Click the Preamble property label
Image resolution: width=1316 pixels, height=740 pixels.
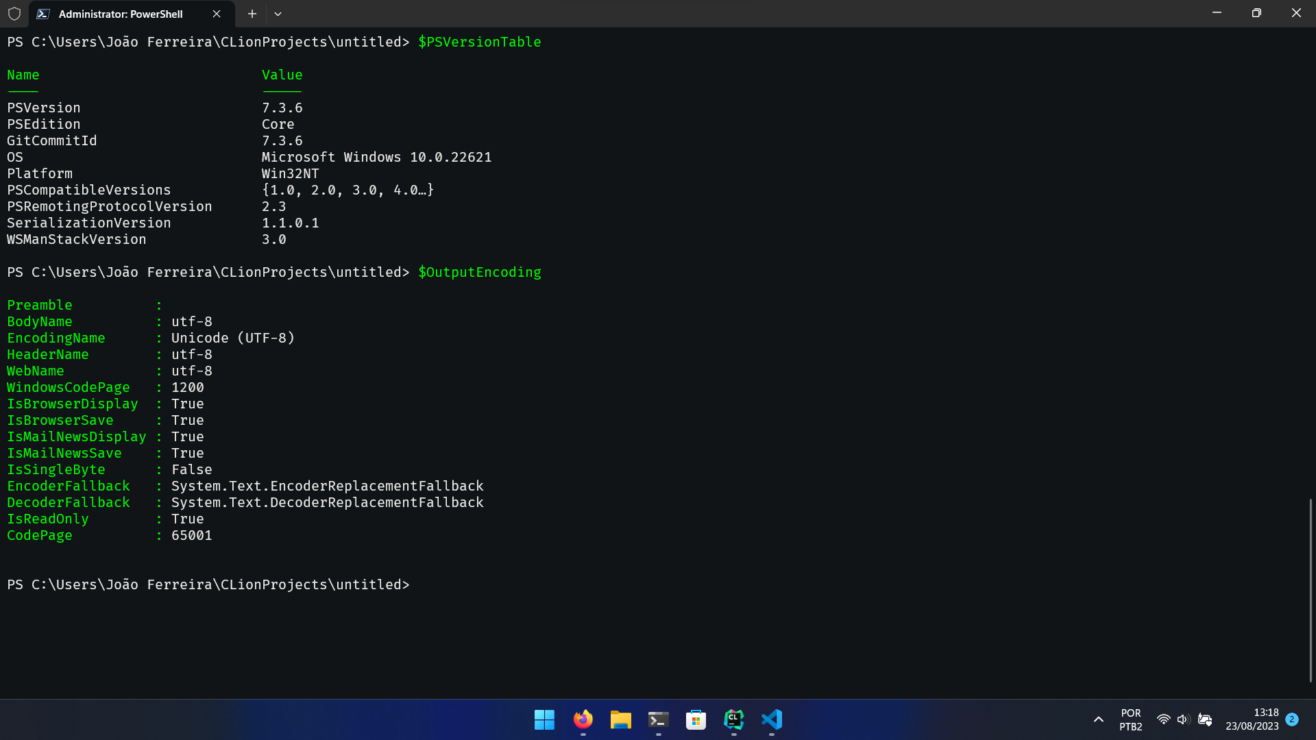(40, 305)
